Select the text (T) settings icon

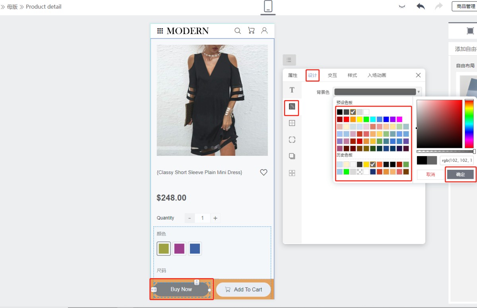292,90
